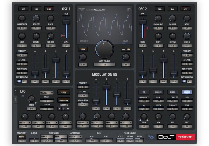Click the OSC 2 Level fader handle

pyautogui.click(x=143, y=22)
